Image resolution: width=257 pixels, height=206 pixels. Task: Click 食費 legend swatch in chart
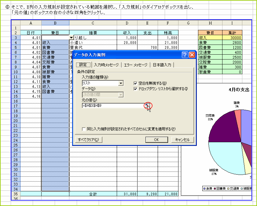(204, 189)
